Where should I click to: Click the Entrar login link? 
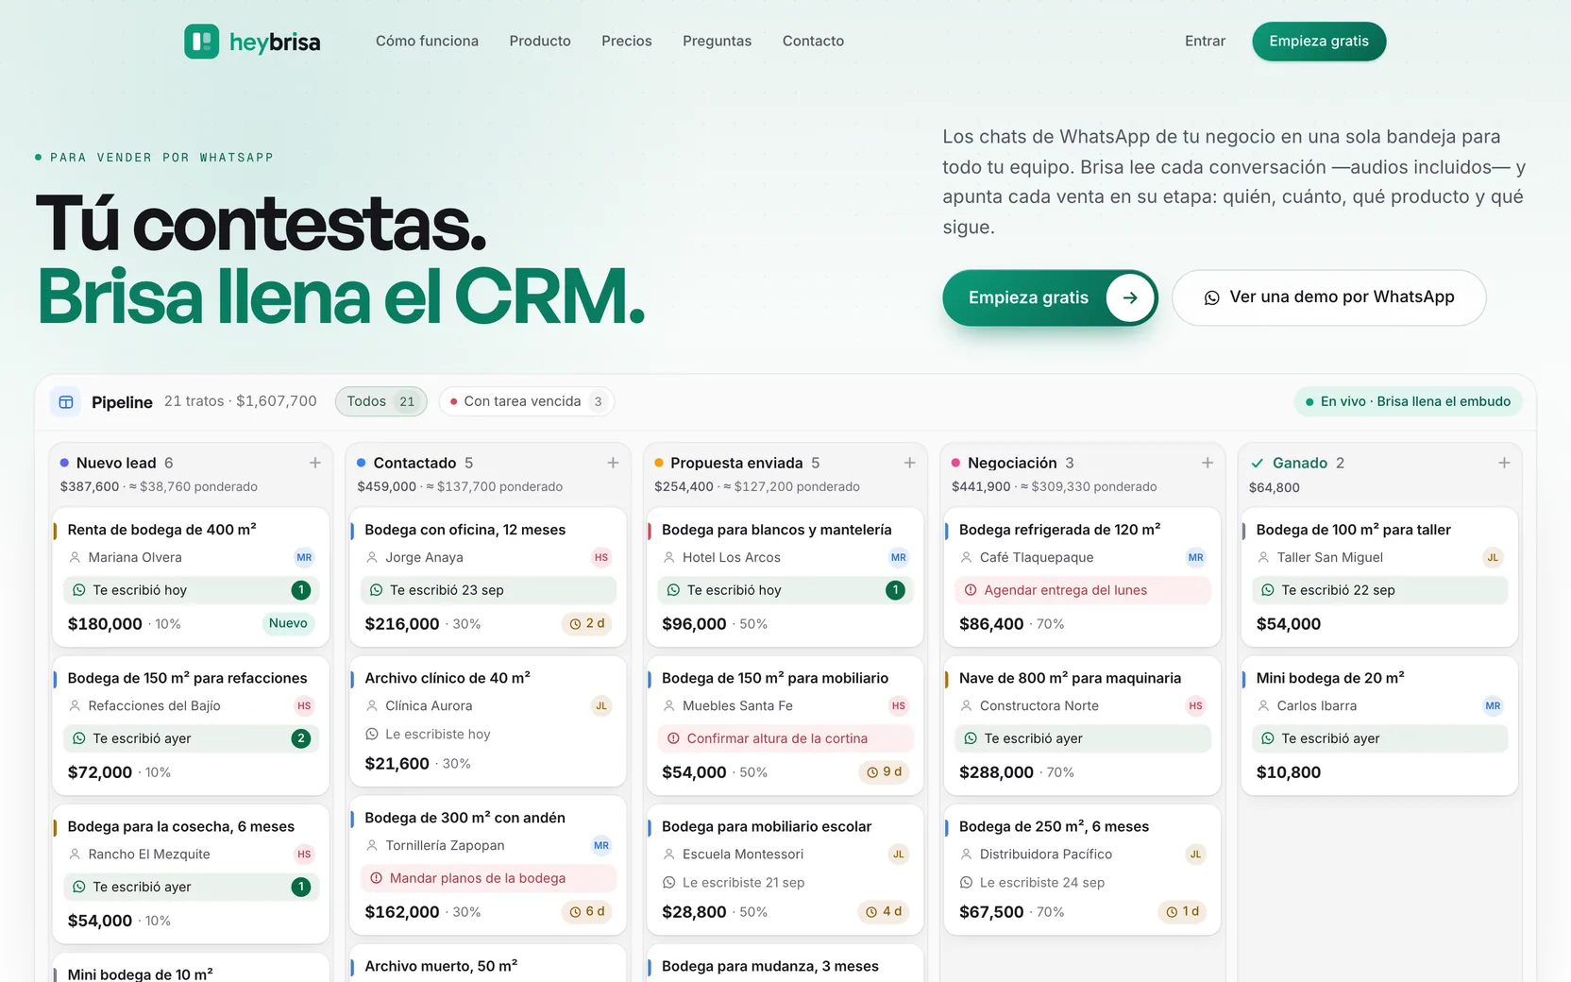(x=1206, y=42)
